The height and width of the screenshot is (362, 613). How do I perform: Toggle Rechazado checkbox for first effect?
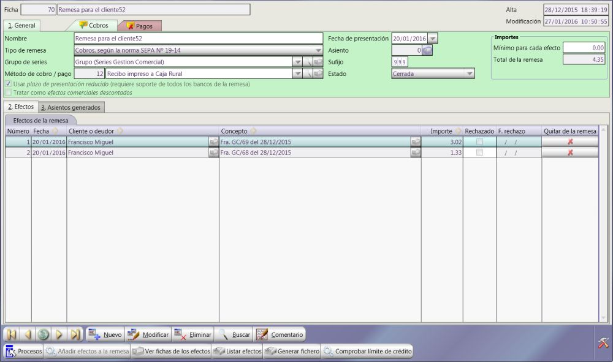(x=479, y=141)
